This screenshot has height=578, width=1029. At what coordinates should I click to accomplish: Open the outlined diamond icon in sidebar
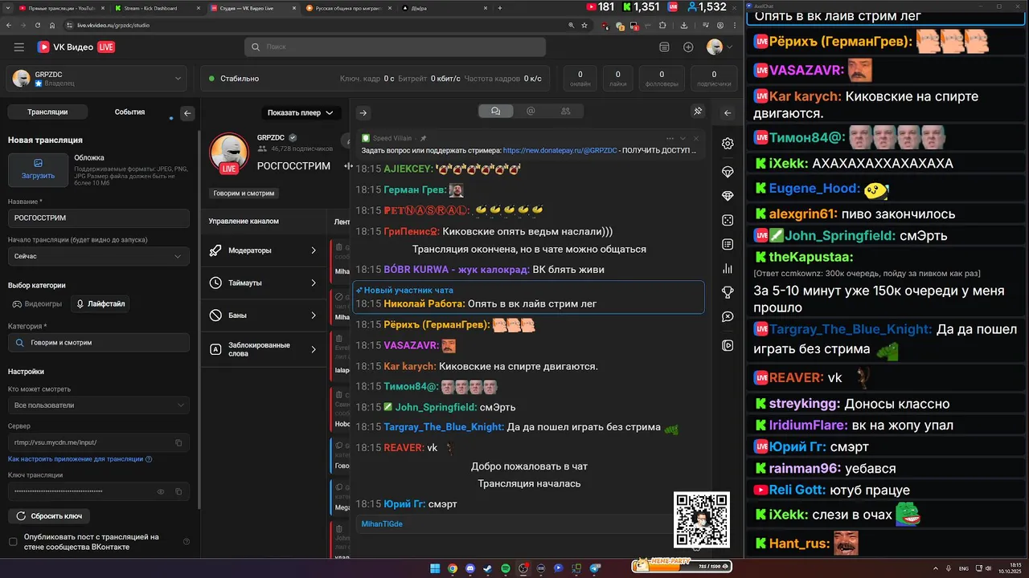coord(728,172)
